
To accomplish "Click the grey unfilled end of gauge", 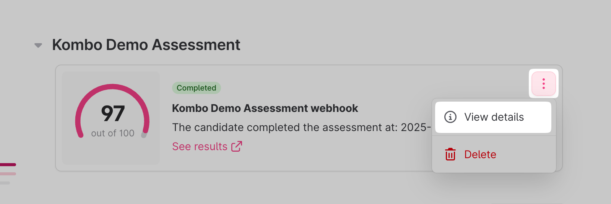I will coord(144,134).
